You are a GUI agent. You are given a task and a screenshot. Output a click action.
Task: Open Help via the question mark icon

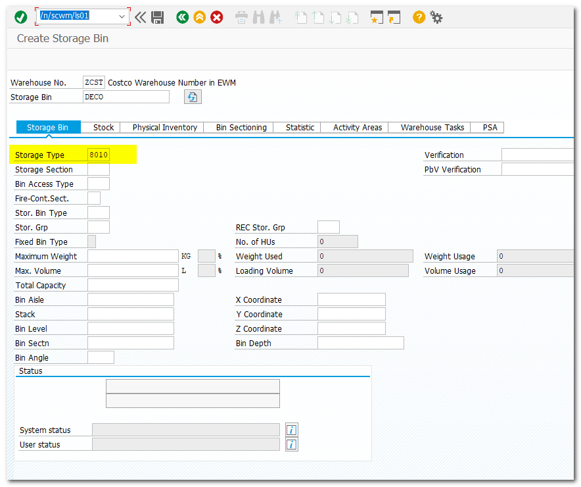coord(419,17)
